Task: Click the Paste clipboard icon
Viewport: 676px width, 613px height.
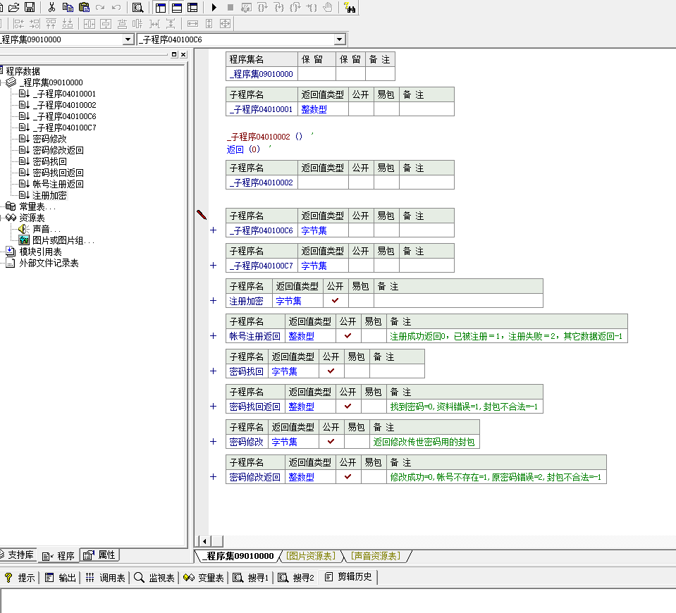Action: click(x=84, y=7)
